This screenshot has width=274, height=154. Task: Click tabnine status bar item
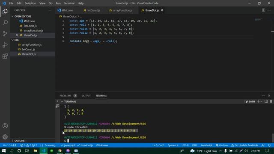coord(102,145)
